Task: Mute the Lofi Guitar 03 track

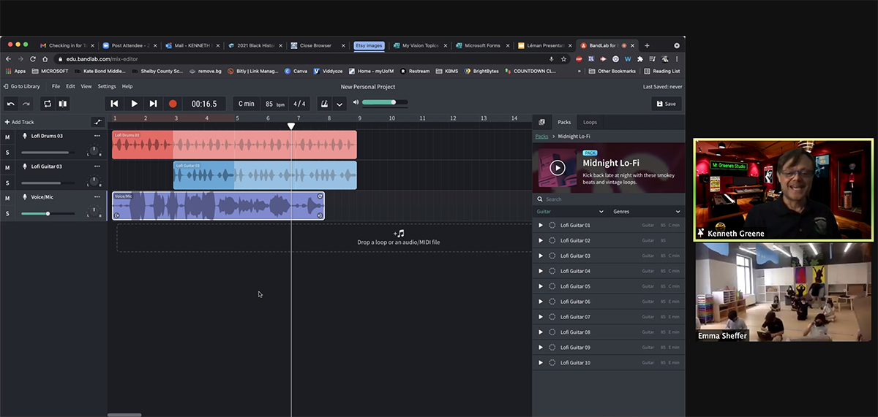Action: point(7,167)
